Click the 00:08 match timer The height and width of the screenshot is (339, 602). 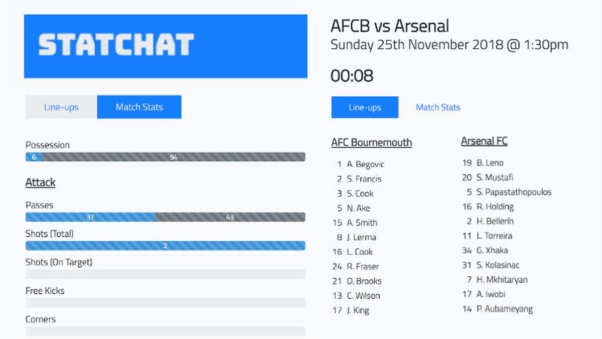tap(352, 76)
